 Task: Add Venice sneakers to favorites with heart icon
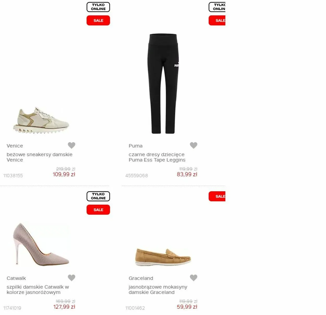click(x=71, y=145)
